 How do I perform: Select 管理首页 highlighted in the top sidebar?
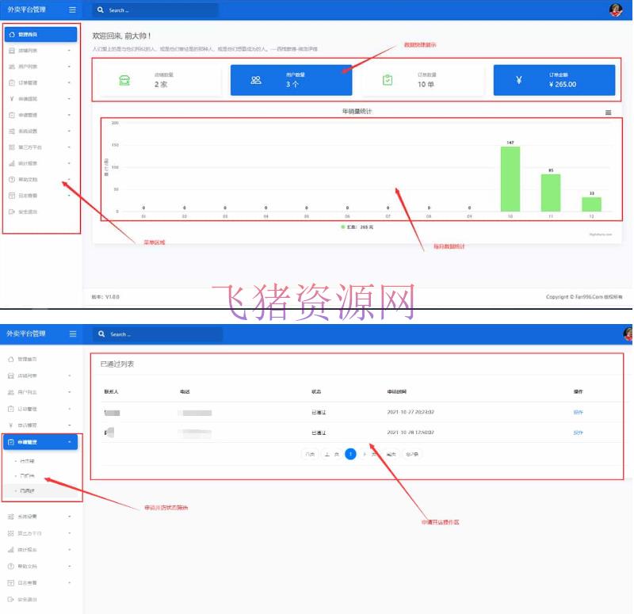click(x=40, y=34)
